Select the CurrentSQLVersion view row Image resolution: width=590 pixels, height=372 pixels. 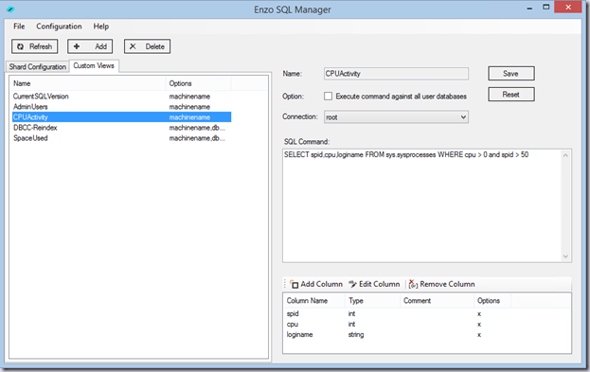121,97
